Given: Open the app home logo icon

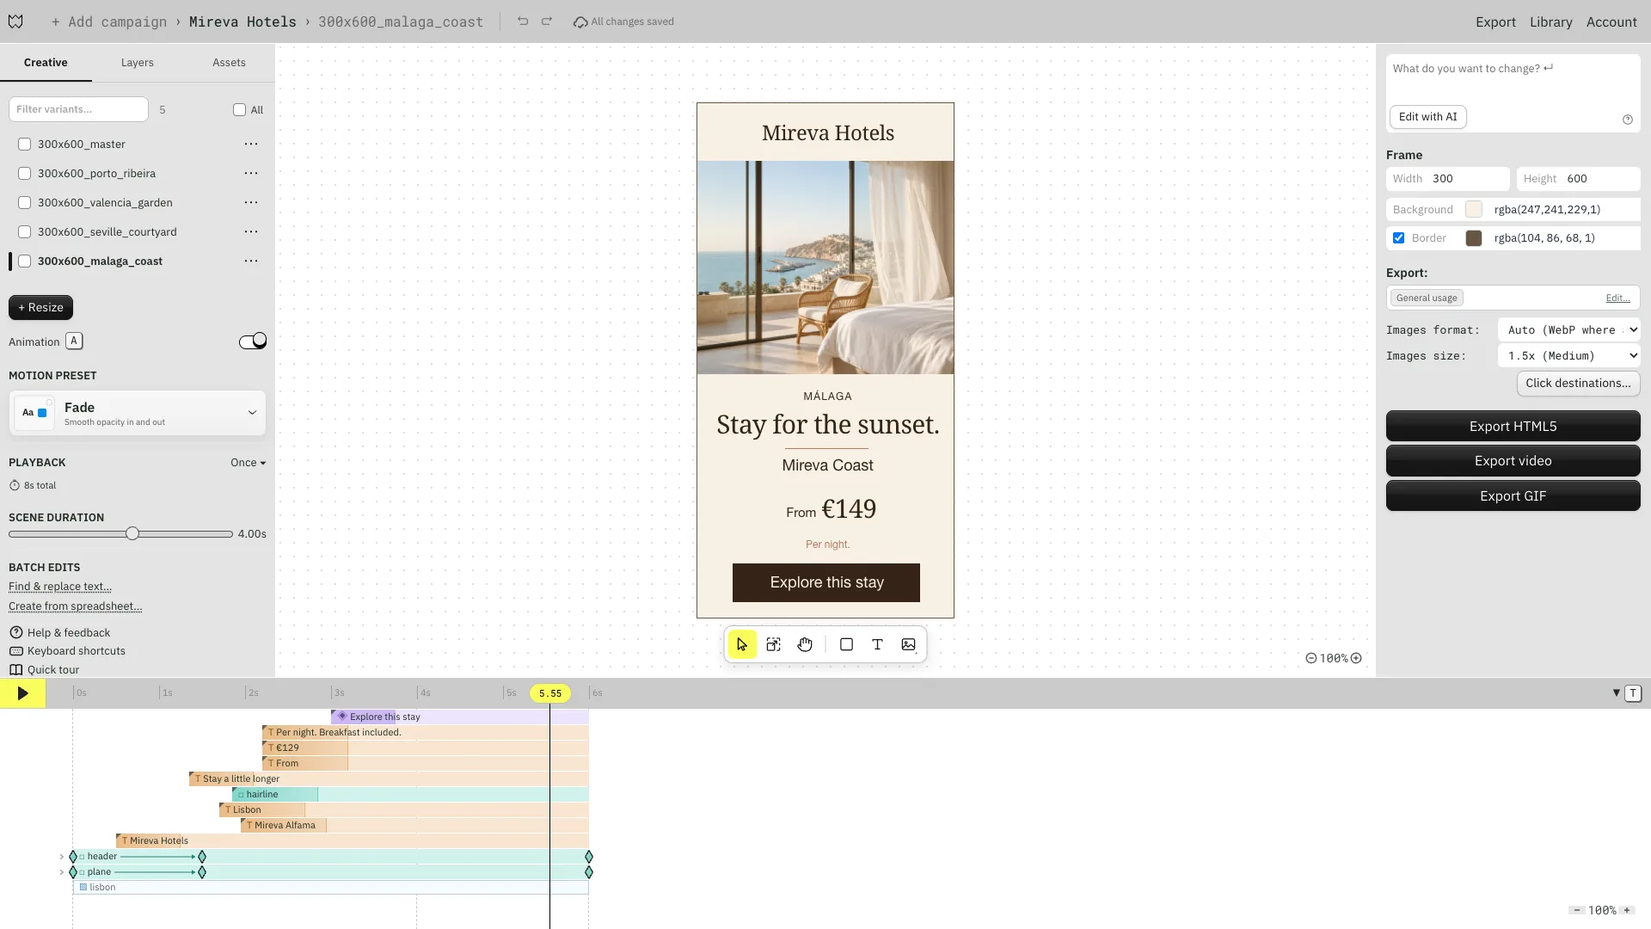Looking at the screenshot, I should pos(15,22).
